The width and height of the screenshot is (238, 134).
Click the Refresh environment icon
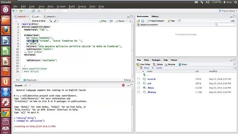[179, 20]
